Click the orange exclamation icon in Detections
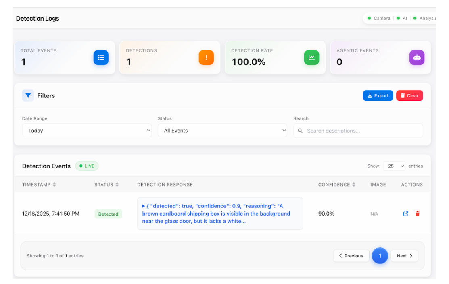Image resolution: width=449 pixels, height=284 pixels. click(x=206, y=58)
